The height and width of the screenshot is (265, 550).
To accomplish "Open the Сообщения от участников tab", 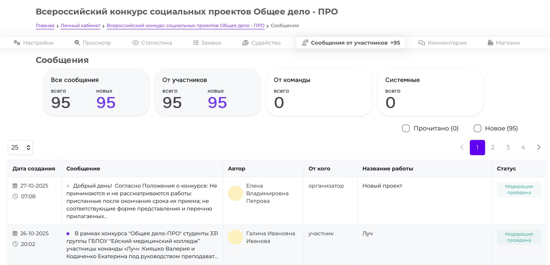I will point(351,43).
